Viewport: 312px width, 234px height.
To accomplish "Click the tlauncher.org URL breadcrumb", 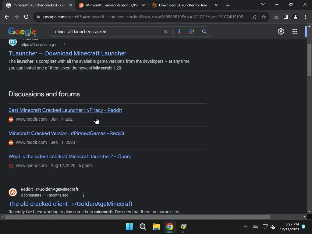I will [x=40, y=45].
